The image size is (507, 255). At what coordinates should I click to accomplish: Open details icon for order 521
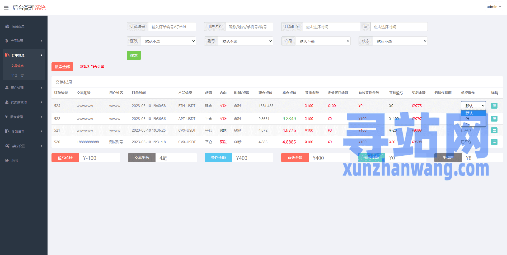pos(494,130)
